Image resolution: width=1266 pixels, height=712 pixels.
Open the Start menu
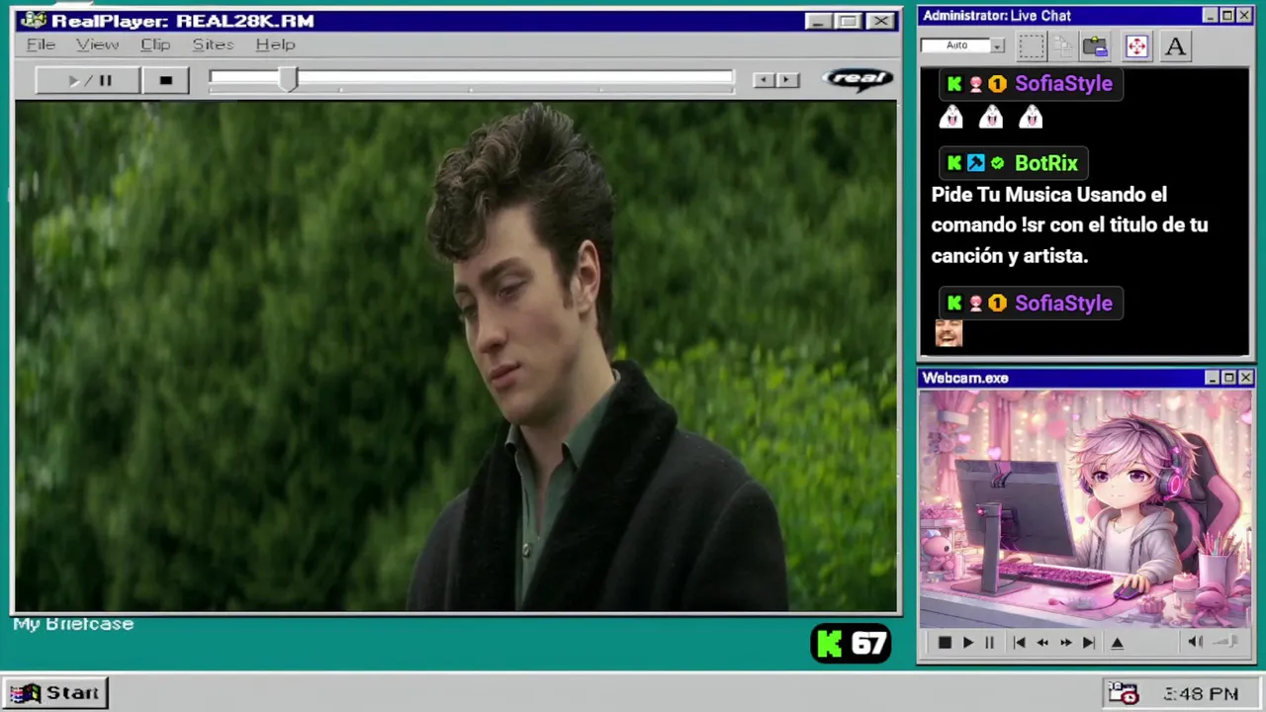pyautogui.click(x=55, y=693)
